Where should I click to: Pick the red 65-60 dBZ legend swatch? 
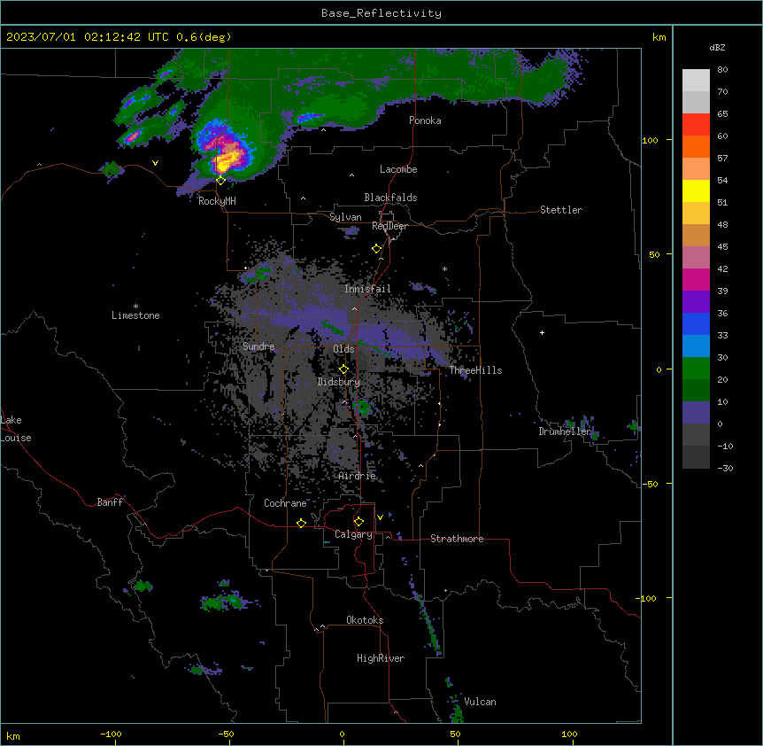(x=696, y=125)
